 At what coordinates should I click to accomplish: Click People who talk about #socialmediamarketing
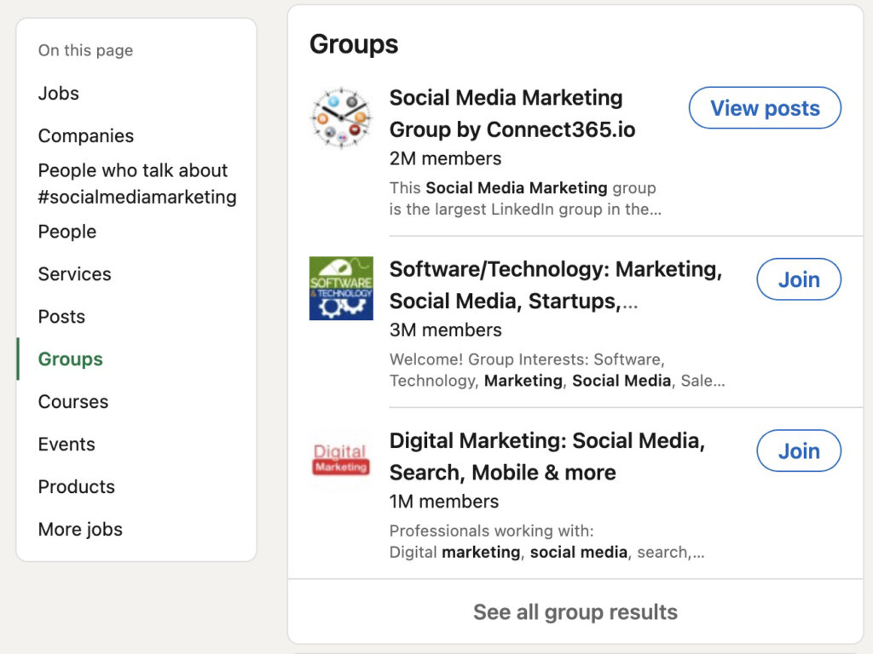[x=132, y=183]
